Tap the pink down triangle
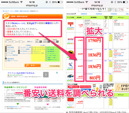The image size is (129, 113). coord(48,104)
